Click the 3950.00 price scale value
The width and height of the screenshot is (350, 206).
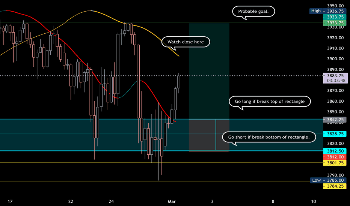tap(335, 6)
